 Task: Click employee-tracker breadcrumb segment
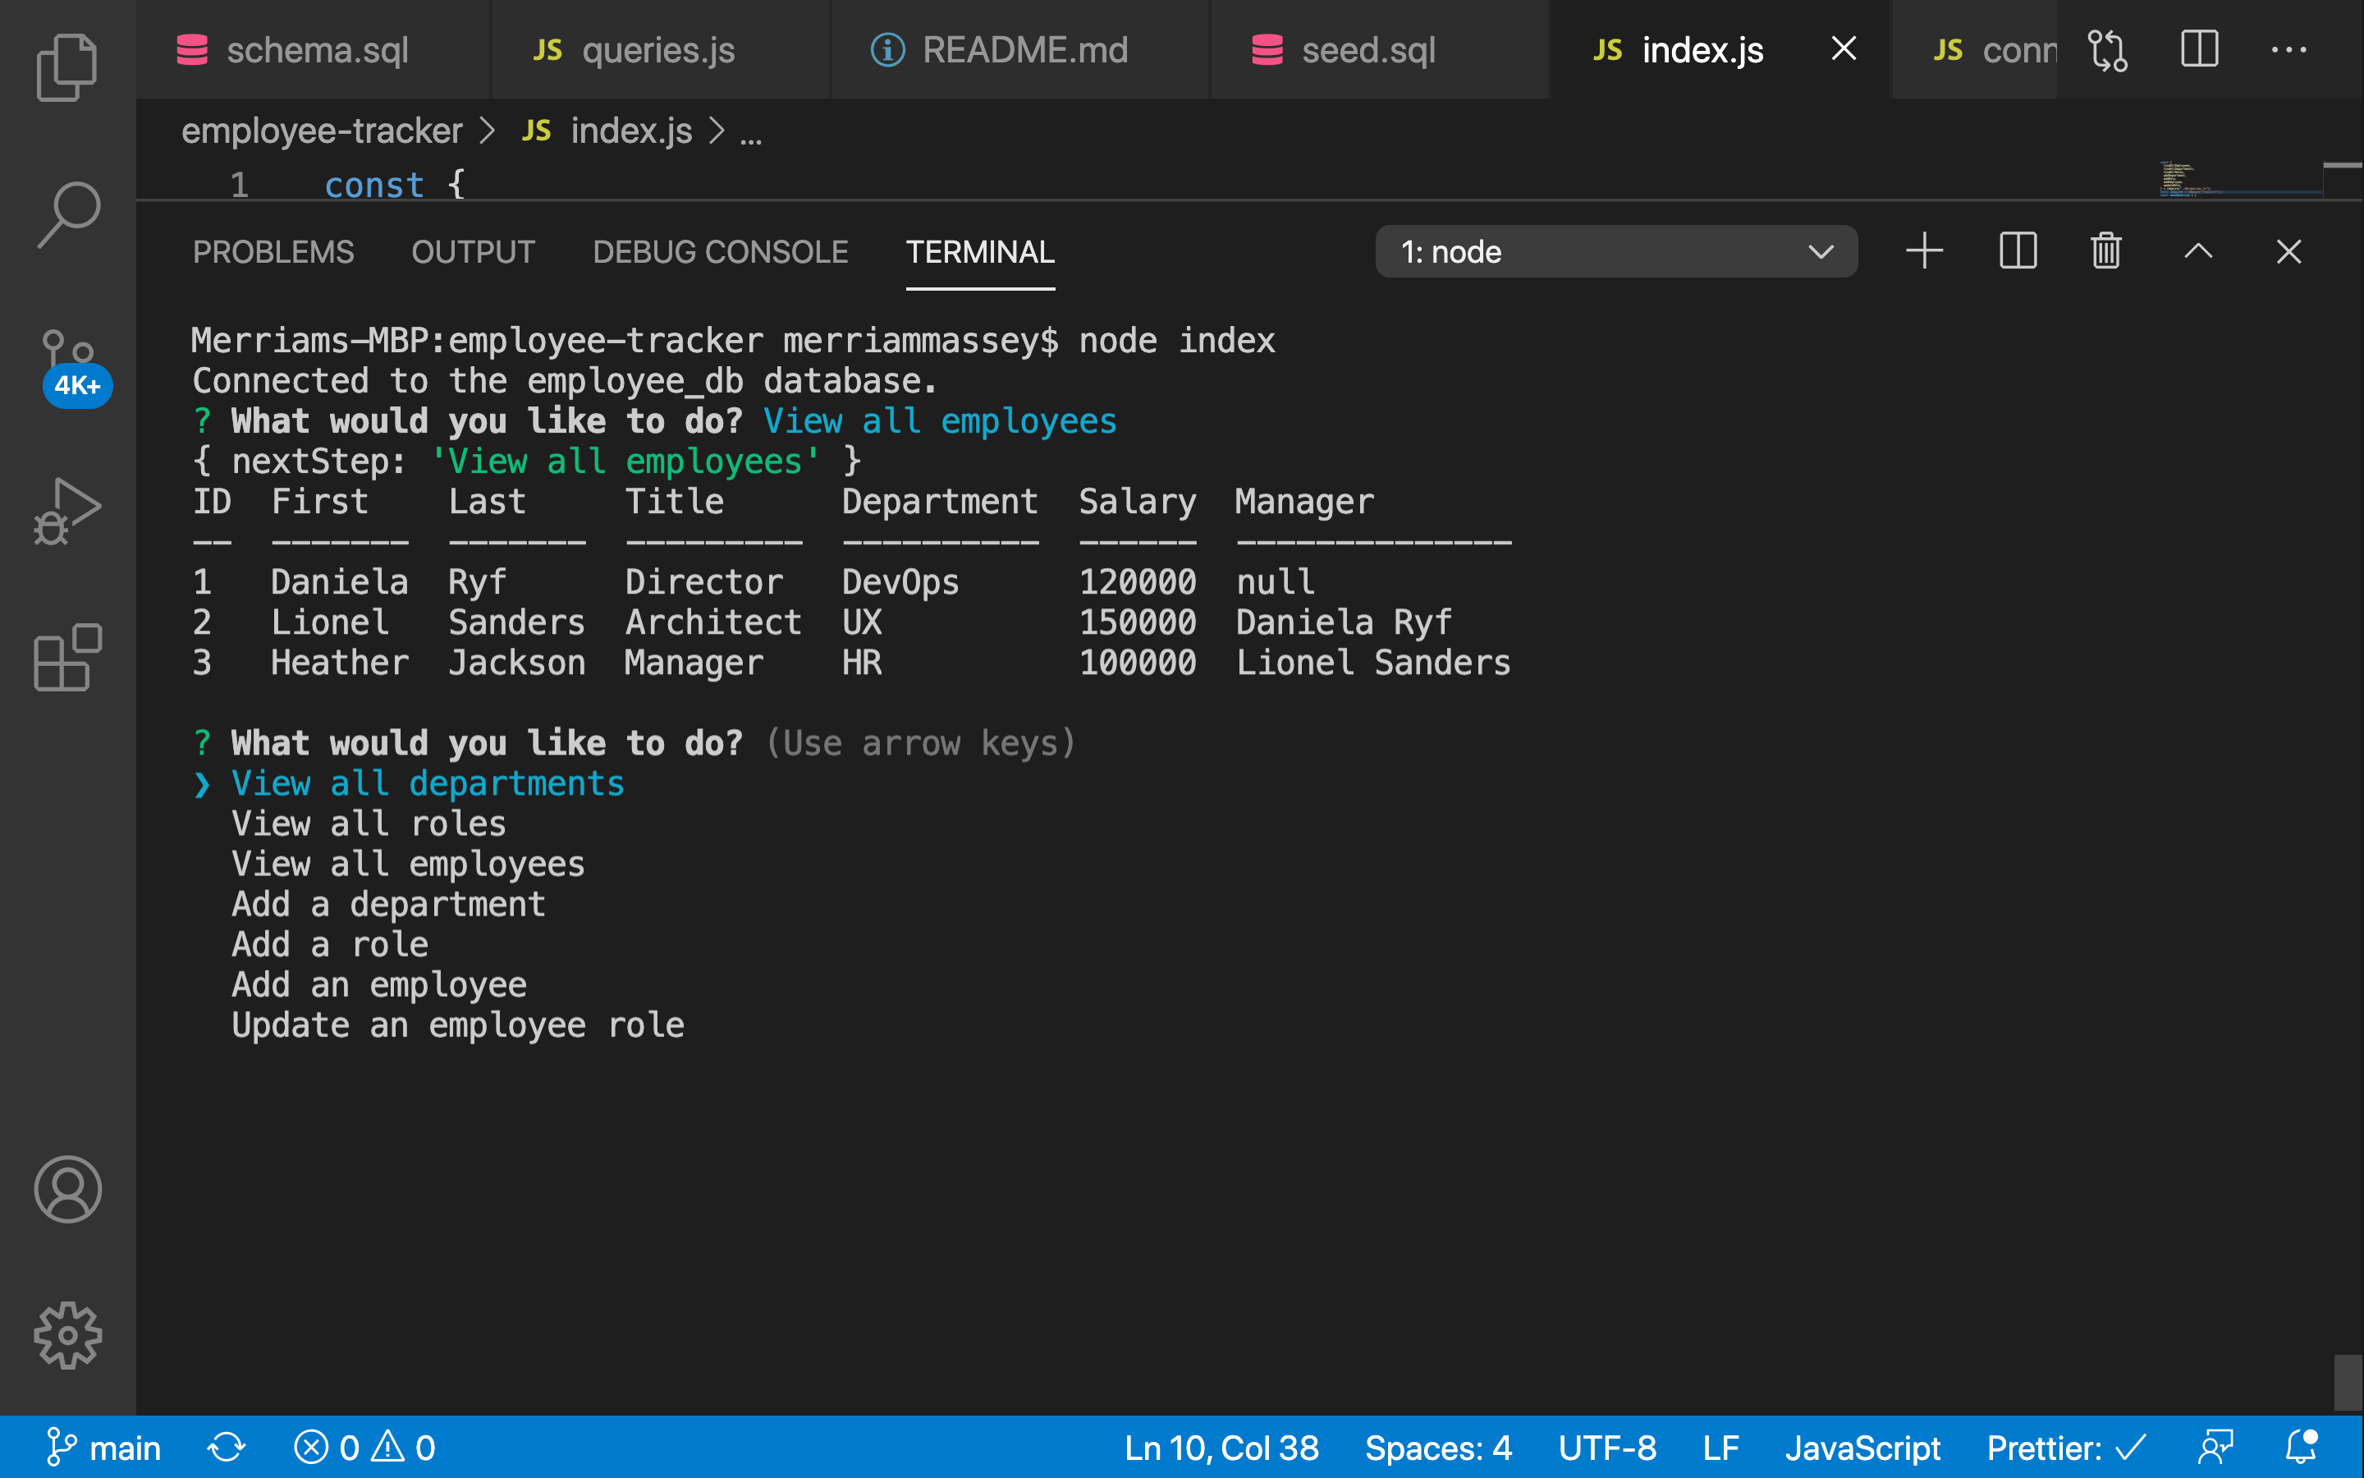(322, 131)
